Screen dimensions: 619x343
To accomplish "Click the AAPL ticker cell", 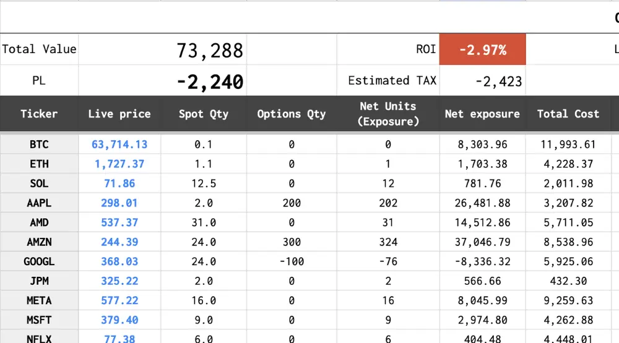I will (x=39, y=203).
